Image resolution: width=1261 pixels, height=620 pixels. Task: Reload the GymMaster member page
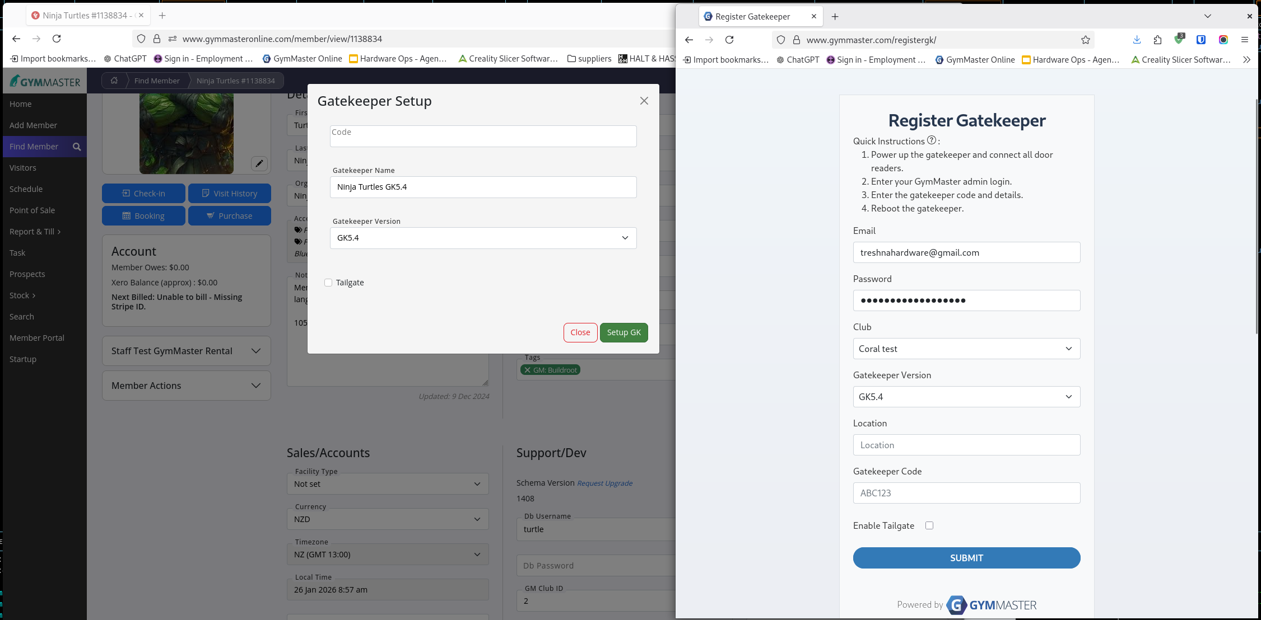57,39
